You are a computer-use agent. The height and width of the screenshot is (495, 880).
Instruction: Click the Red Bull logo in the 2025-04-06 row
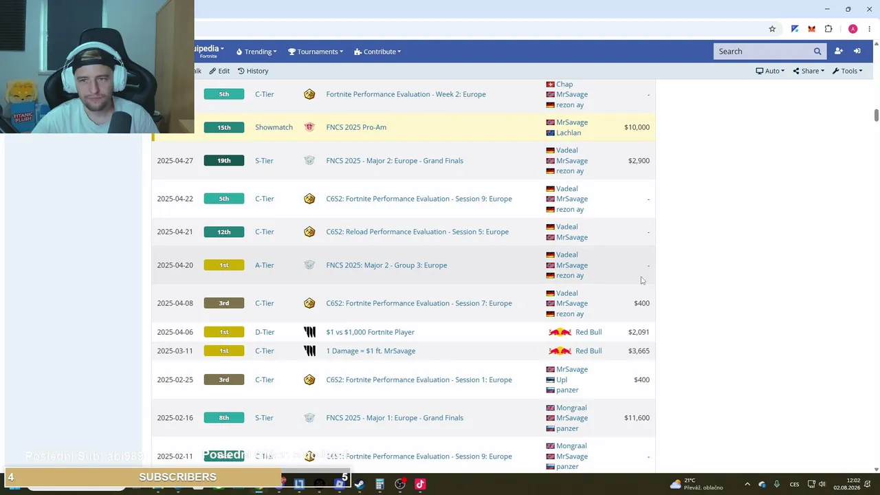click(560, 332)
